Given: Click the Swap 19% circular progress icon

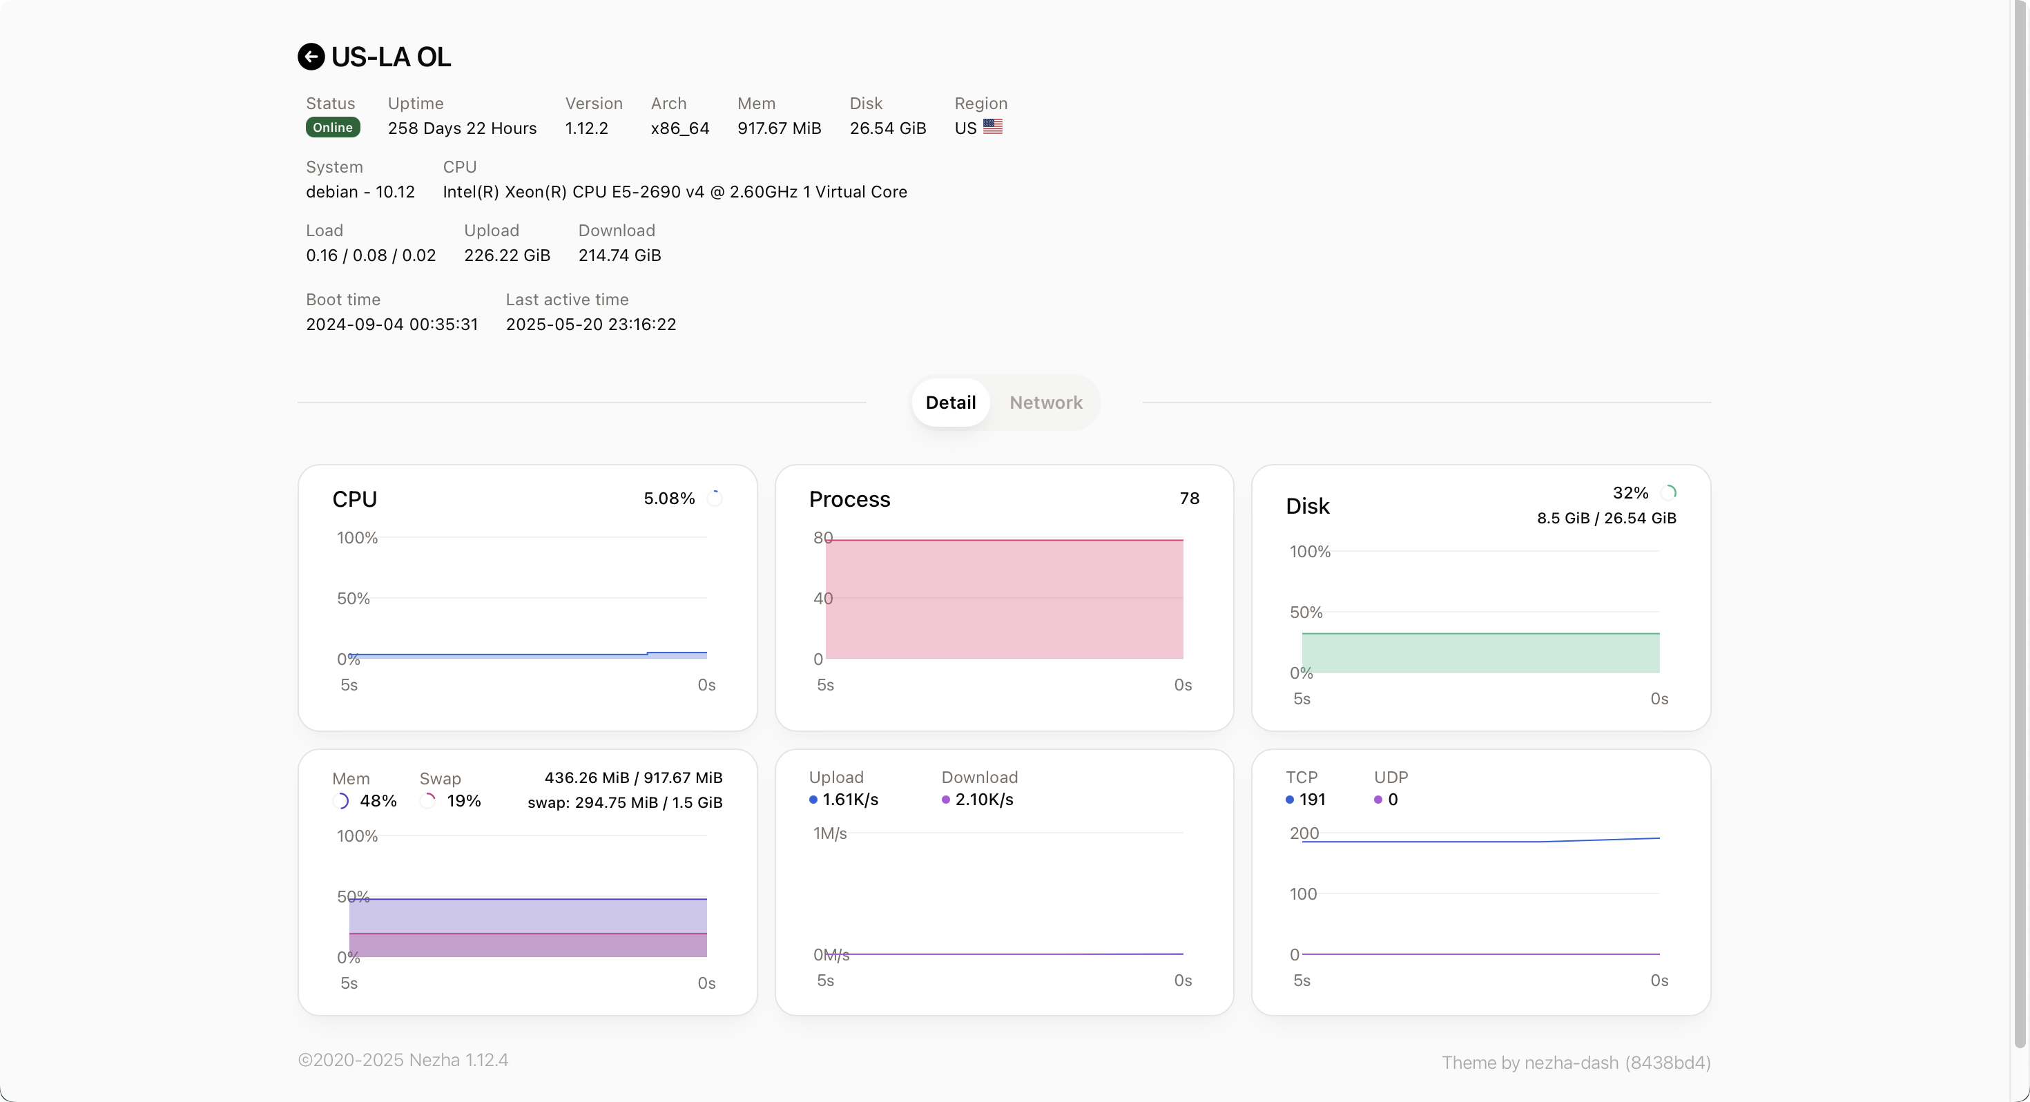Looking at the screenshot, I should tap(428, 801).
